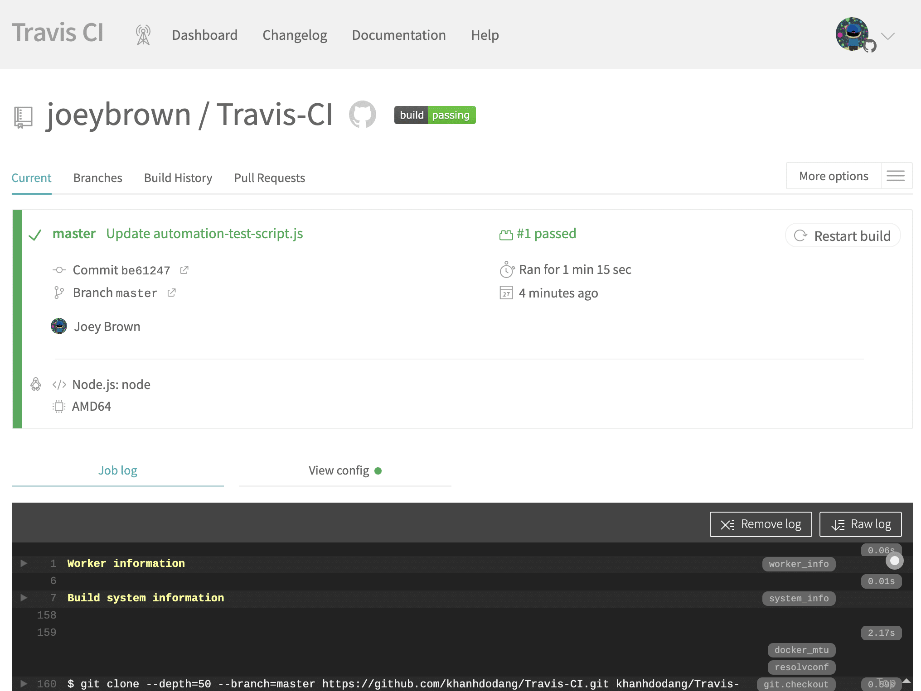921x691 pixels.
Task: Open the Help menu item
Action: tap(485, 35)
